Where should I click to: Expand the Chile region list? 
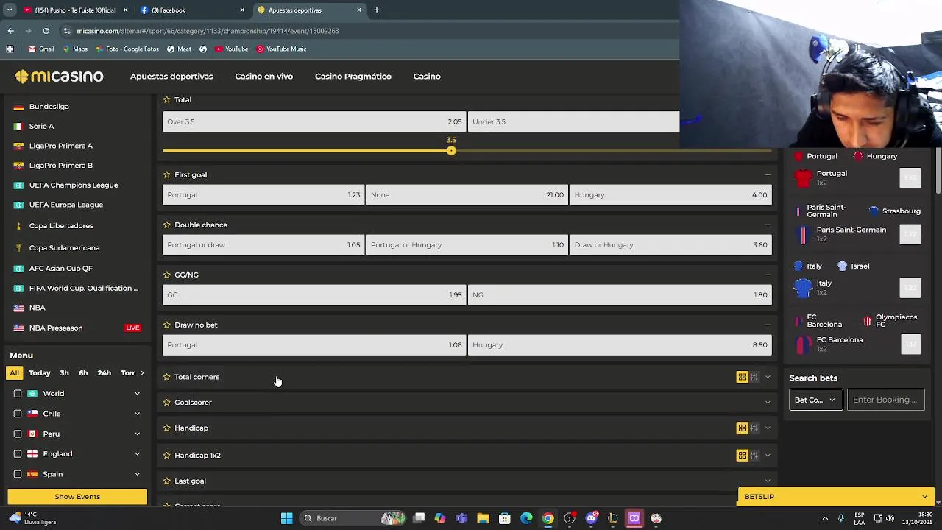point(137,414)
